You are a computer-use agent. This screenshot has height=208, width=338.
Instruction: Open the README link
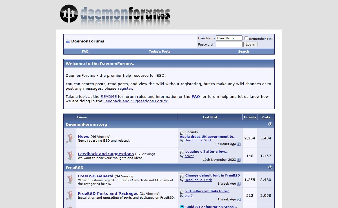(108, 96)
